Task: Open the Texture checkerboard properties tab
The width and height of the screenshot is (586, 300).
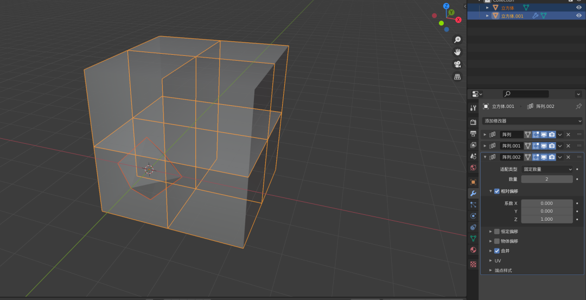Action: click(473, 264)
